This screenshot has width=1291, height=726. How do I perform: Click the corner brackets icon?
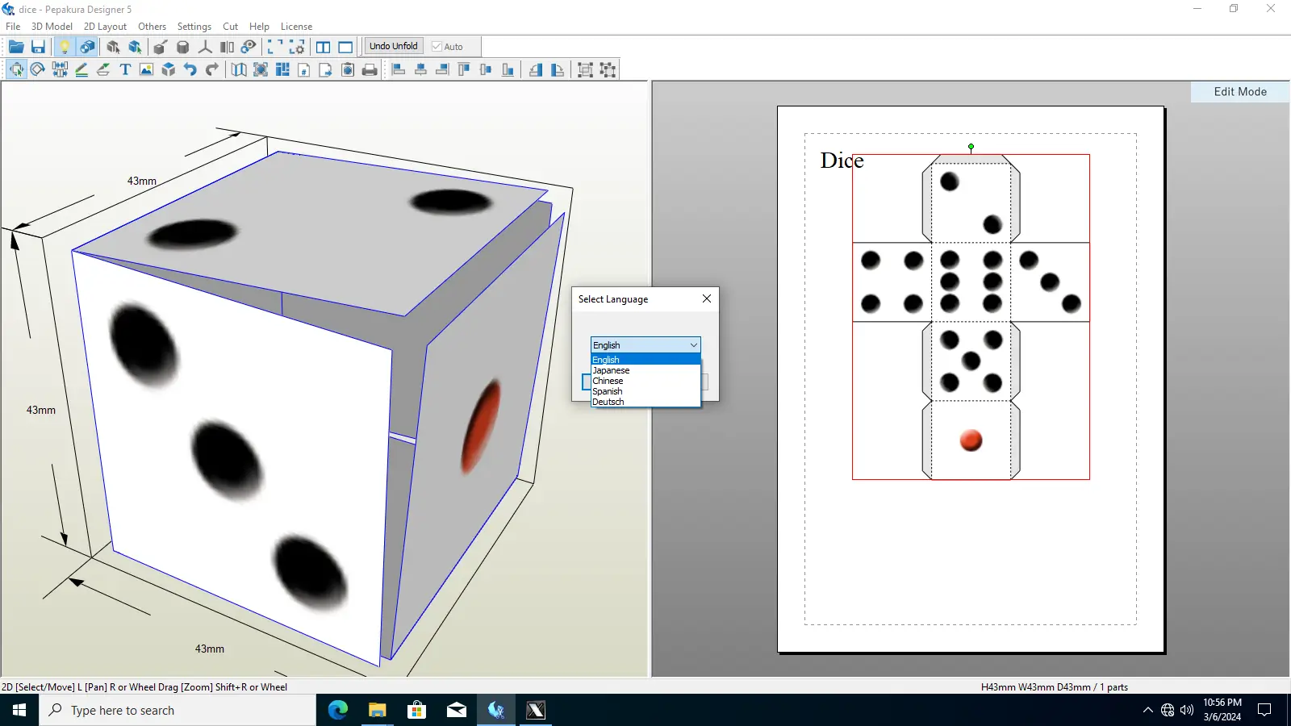point(275,47)
